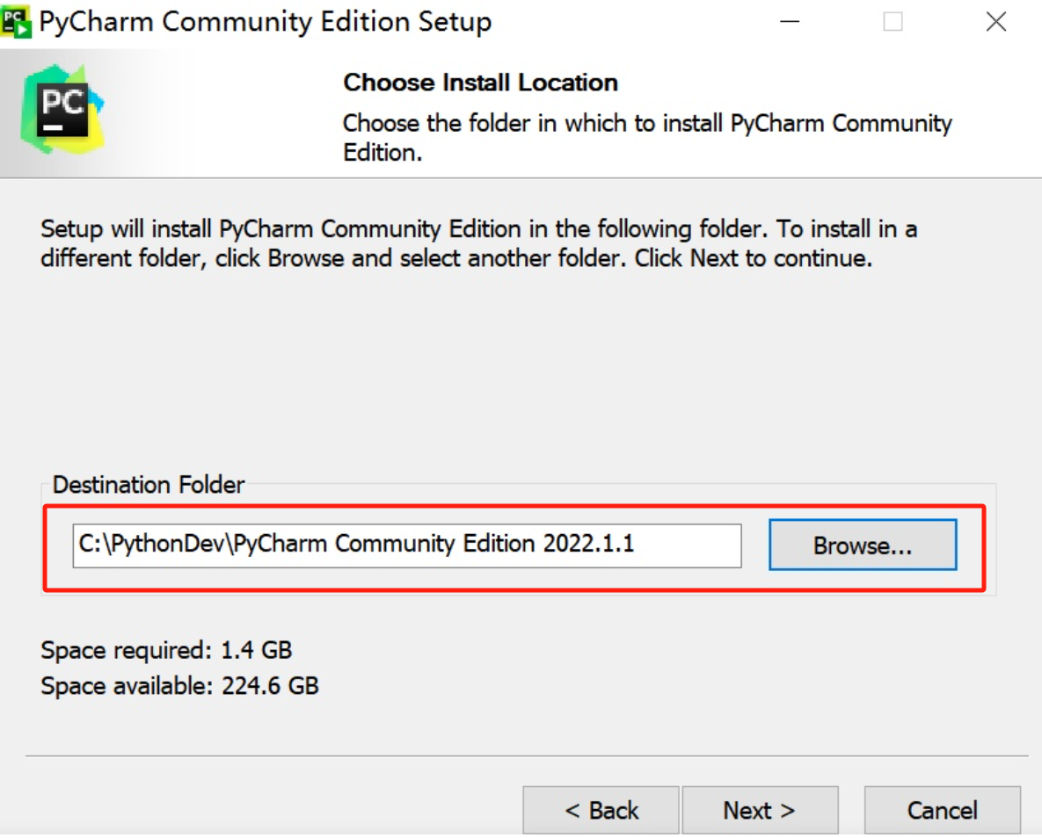Click the 'Space required: 1.4 GB' text
Viewport: 1042px width, 838px height.
coord(166,649)
